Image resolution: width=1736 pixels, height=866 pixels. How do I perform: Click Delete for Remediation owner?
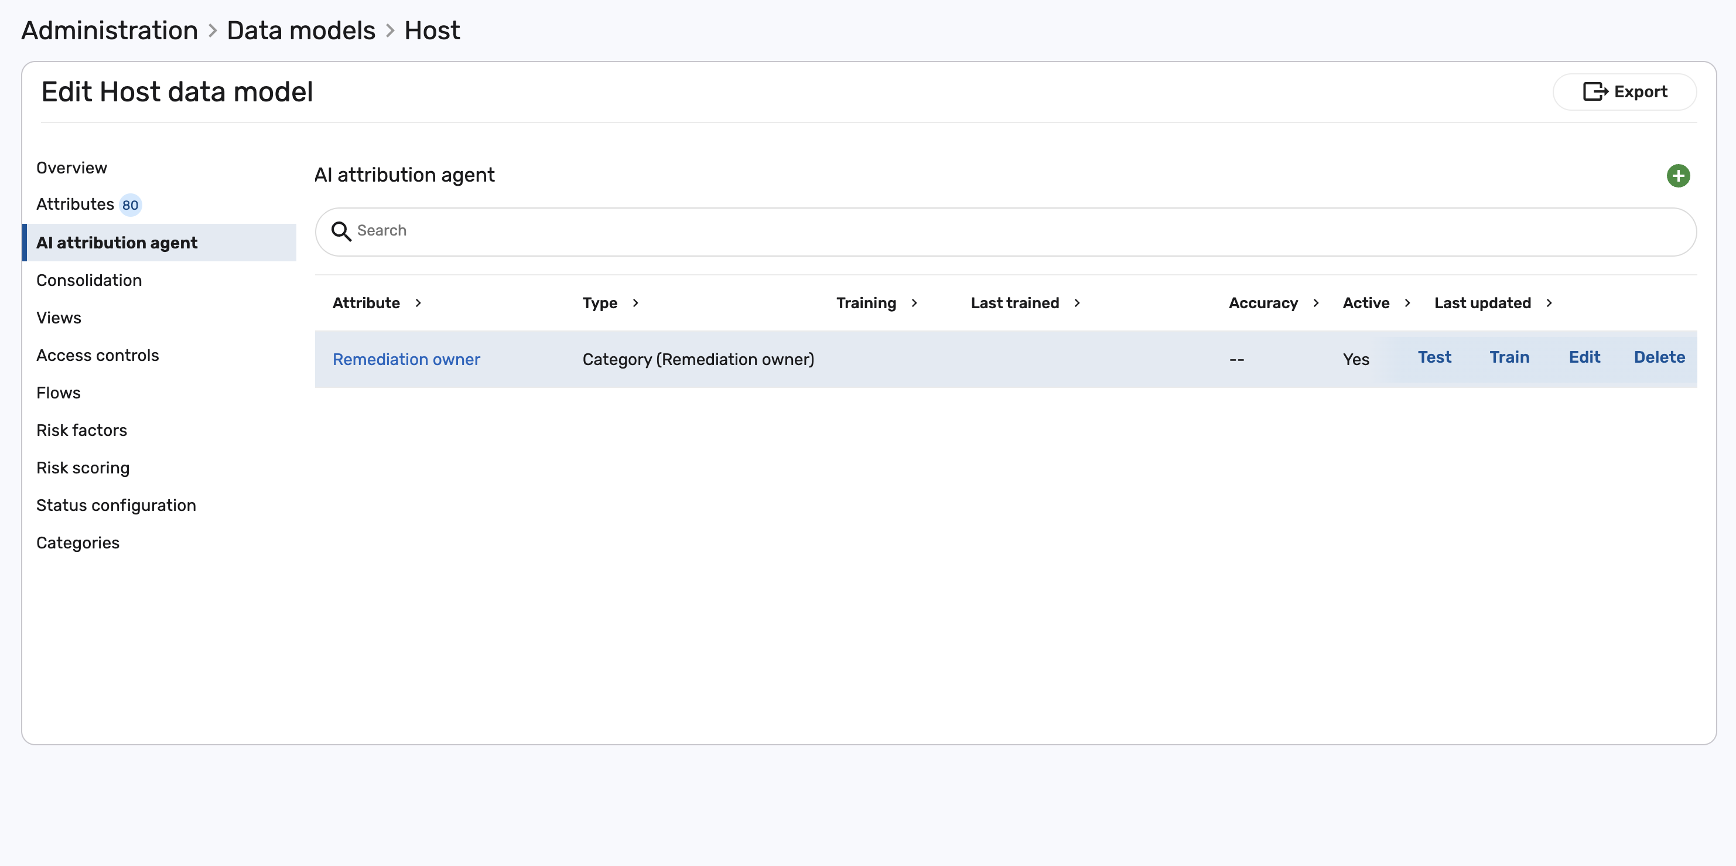point(1659,357)
